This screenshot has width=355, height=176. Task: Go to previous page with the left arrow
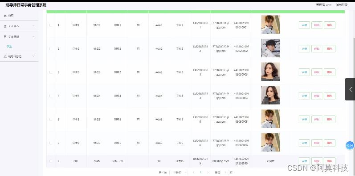tap(194, 172)
